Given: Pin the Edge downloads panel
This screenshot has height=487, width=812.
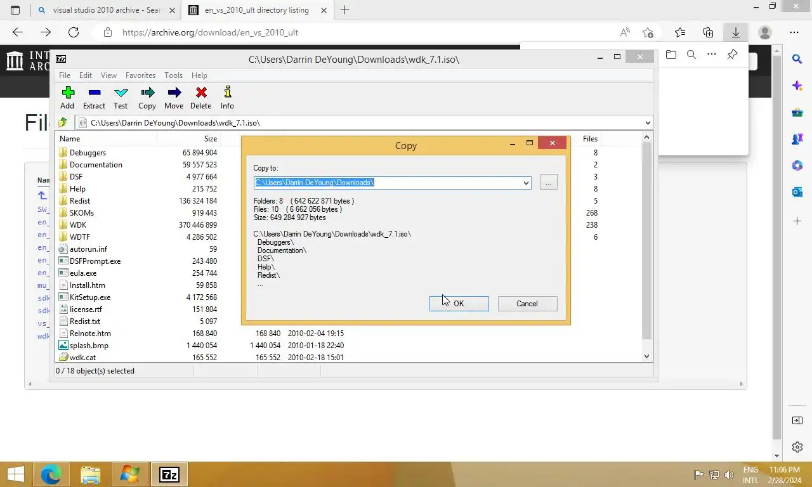Looking at the screenshot, I should (x=732, y=55).
